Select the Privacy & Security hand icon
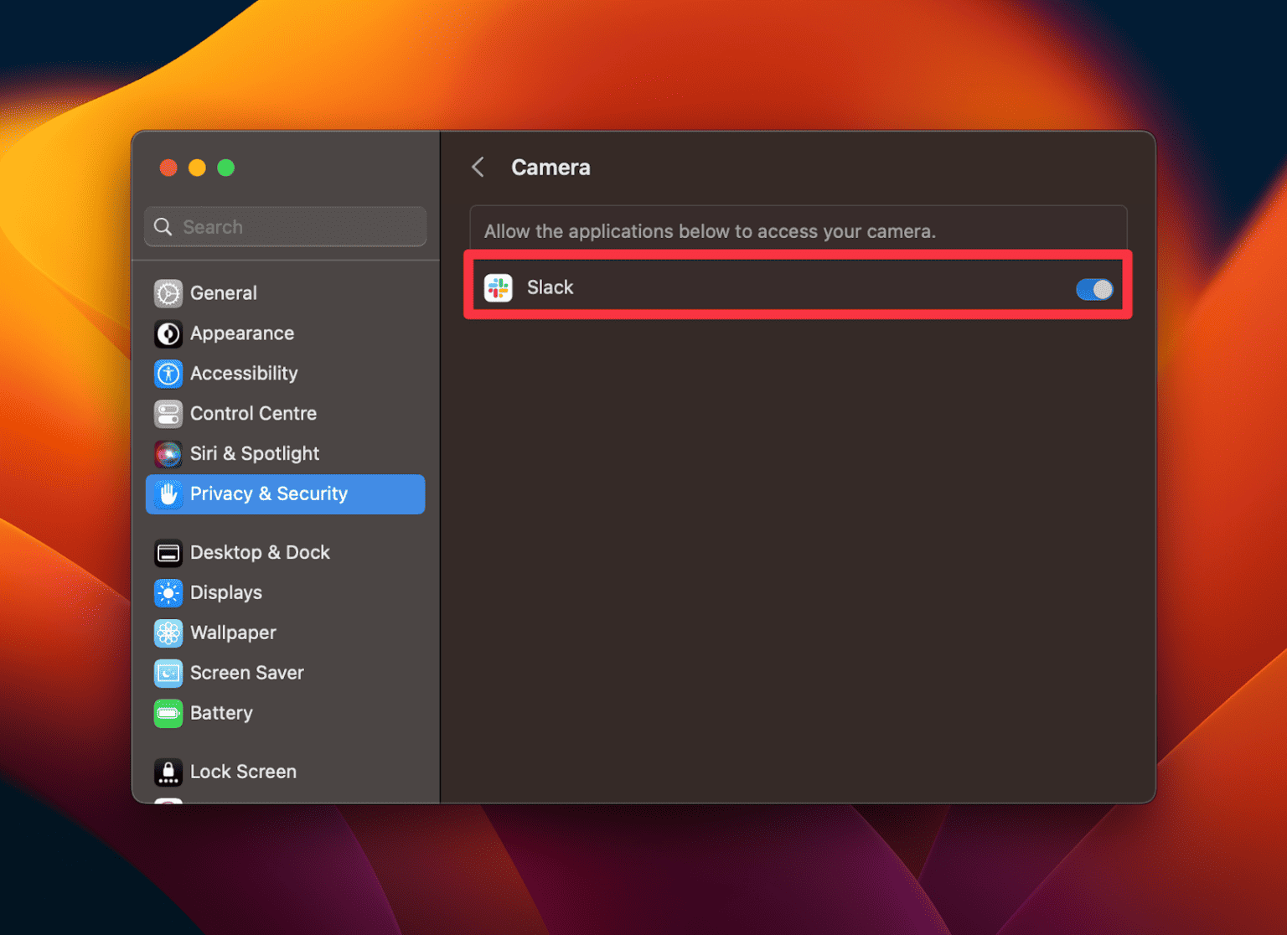 pyautogui.click(x=168, y=493)
